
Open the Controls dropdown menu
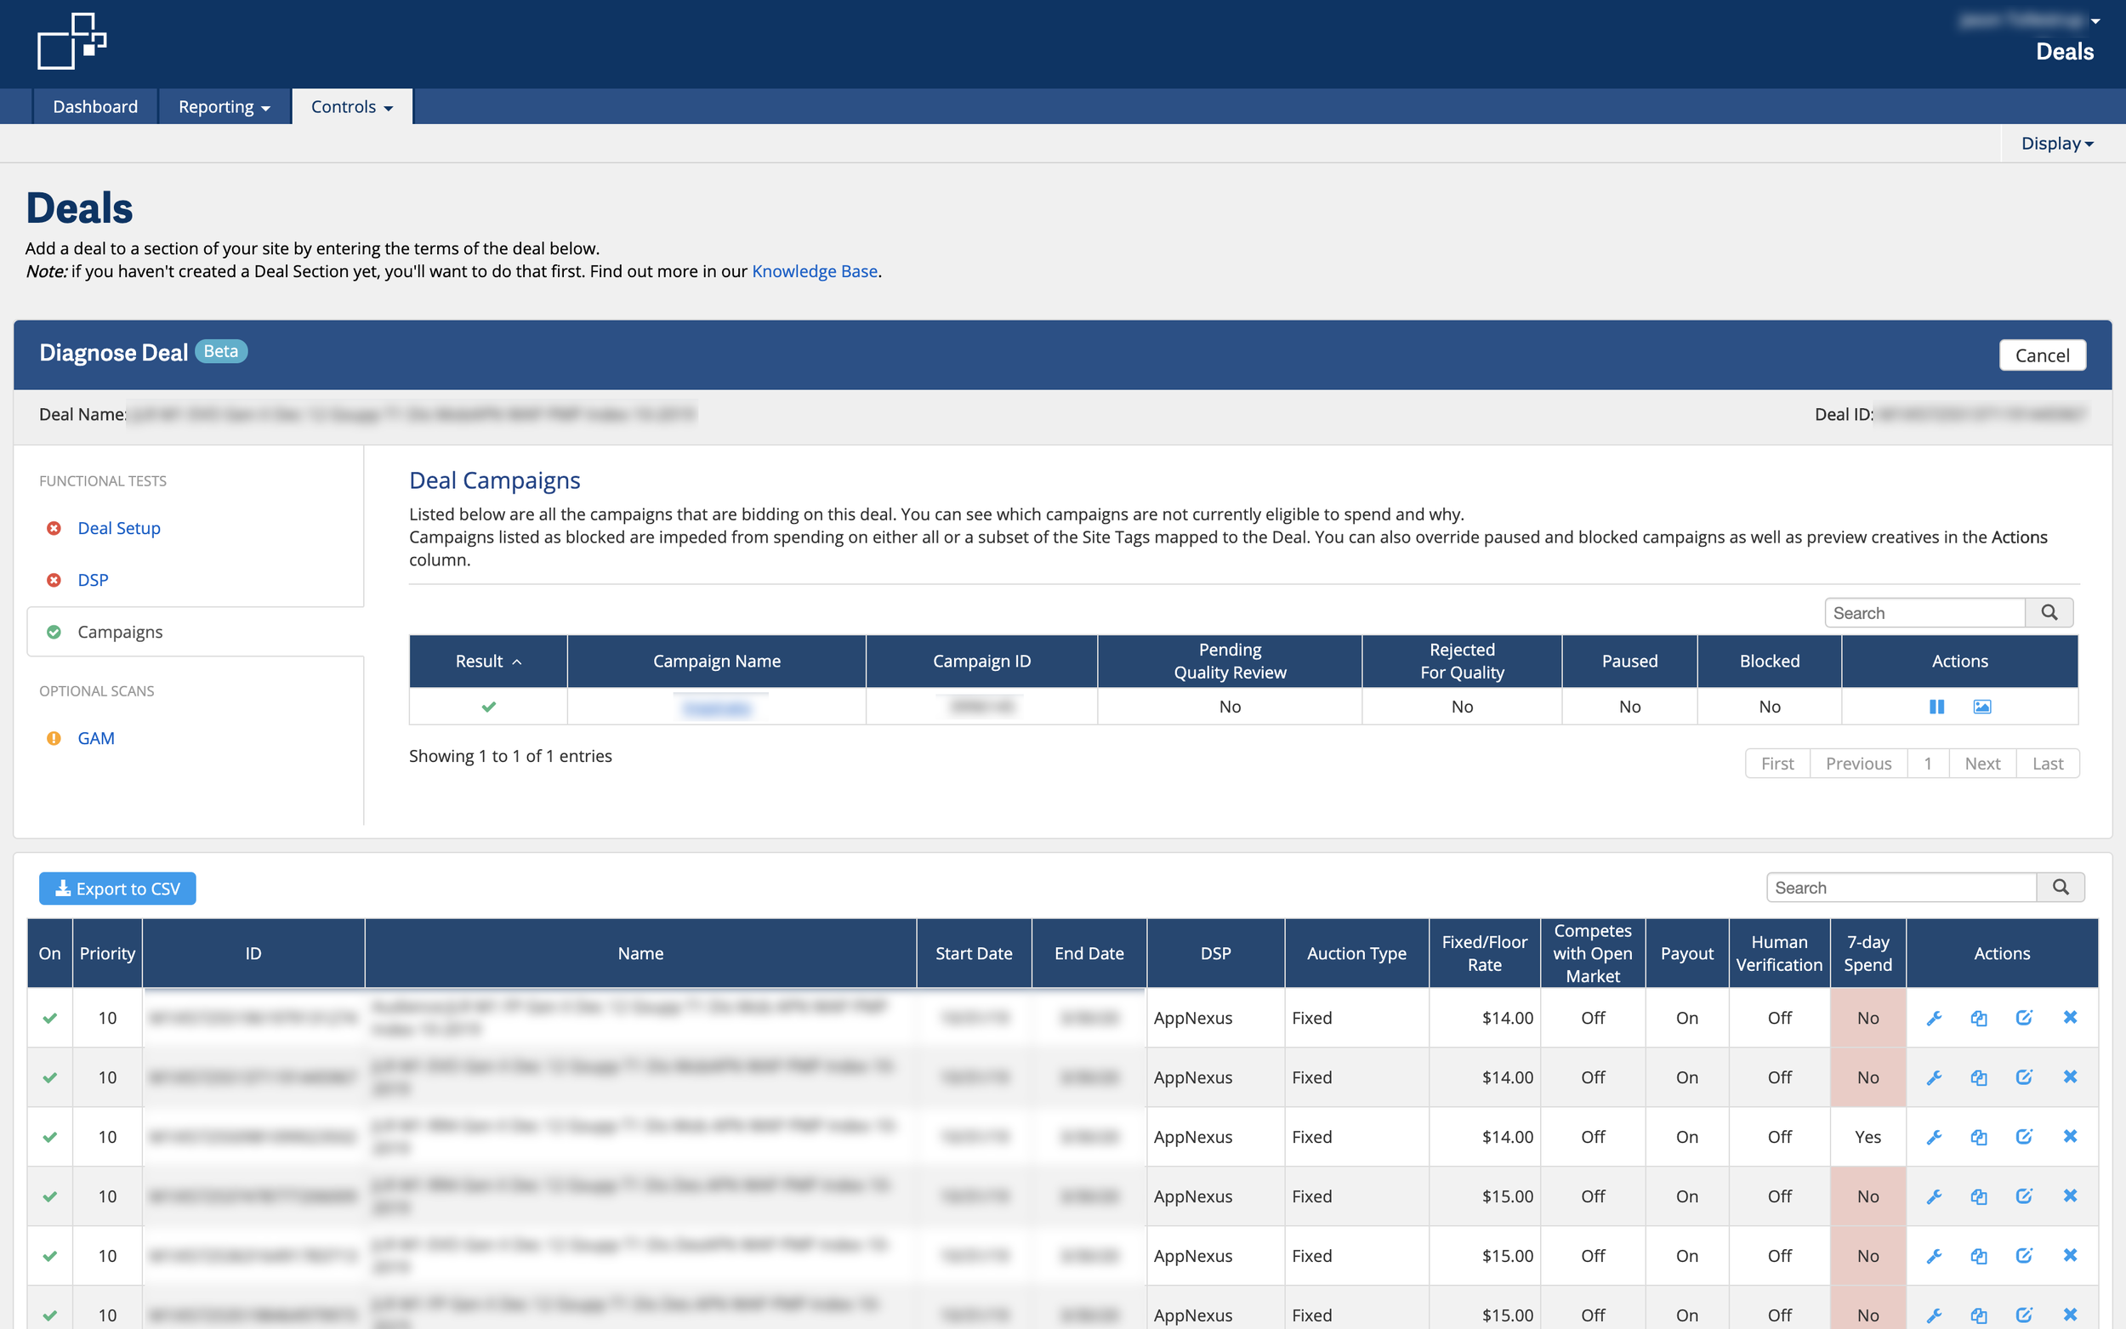351,106
